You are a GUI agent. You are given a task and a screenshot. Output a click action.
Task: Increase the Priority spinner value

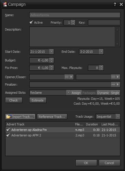[x=73, y=21]
